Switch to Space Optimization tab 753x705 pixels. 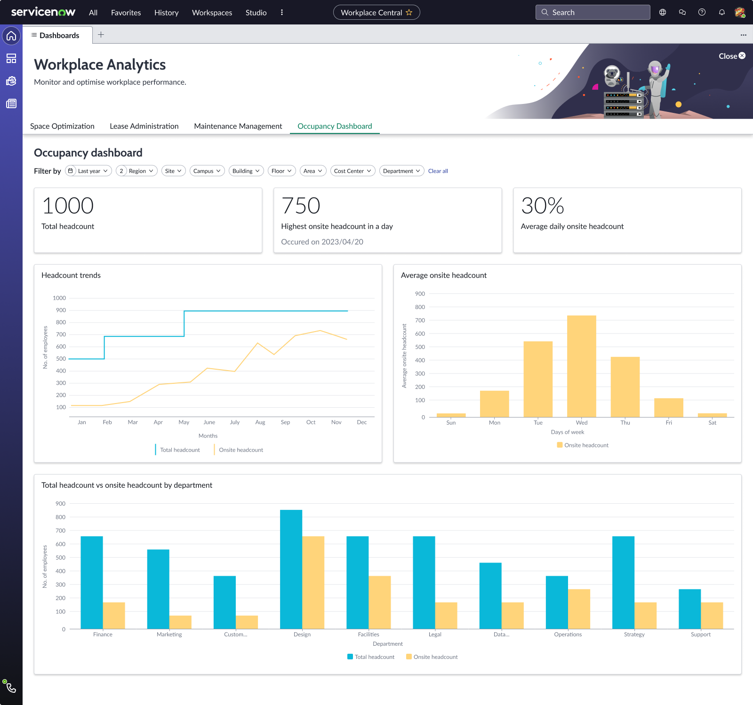62,126
